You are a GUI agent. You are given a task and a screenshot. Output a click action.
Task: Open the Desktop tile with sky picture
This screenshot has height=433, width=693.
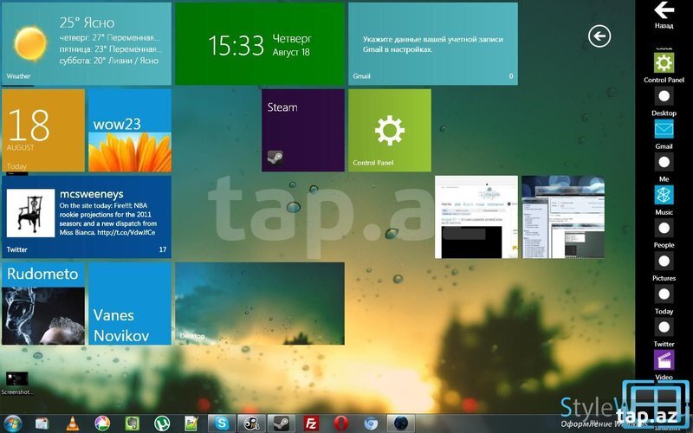pos(259,303)
